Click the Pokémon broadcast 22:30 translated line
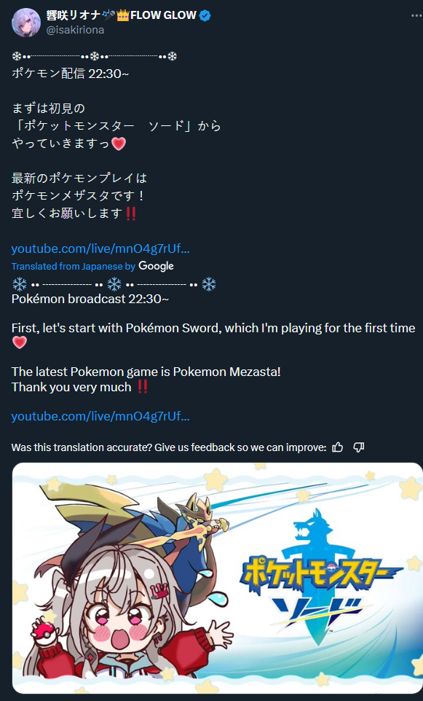The height and width of the screenshot is (701, 423). tap(90, 299)
